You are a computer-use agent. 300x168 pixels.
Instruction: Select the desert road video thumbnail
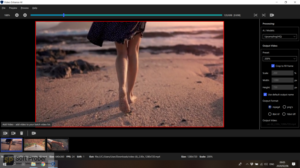(35, 145)
